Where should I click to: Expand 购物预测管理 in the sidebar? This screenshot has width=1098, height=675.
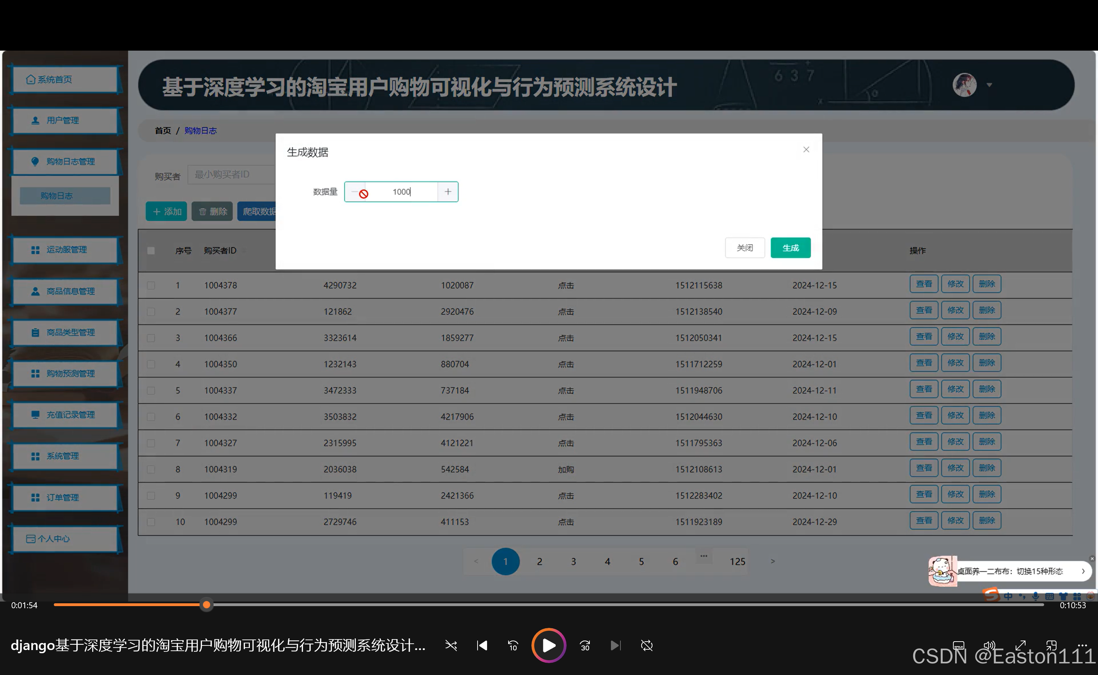click(65, 373)
